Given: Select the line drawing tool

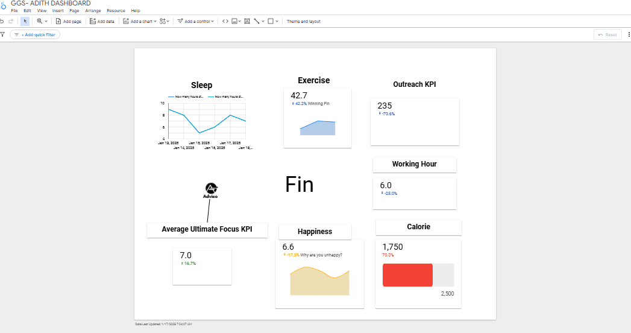Looking at the screenshot, I should [x=257, y=21].
